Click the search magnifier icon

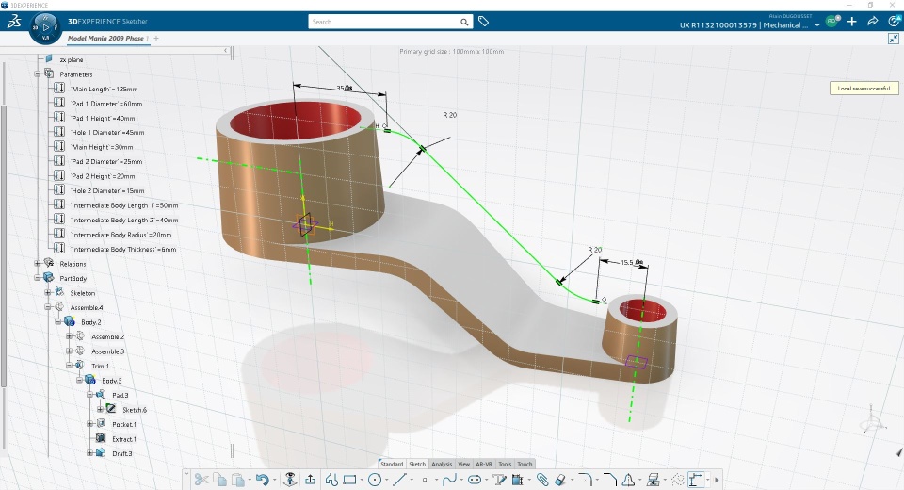point(464,22)
